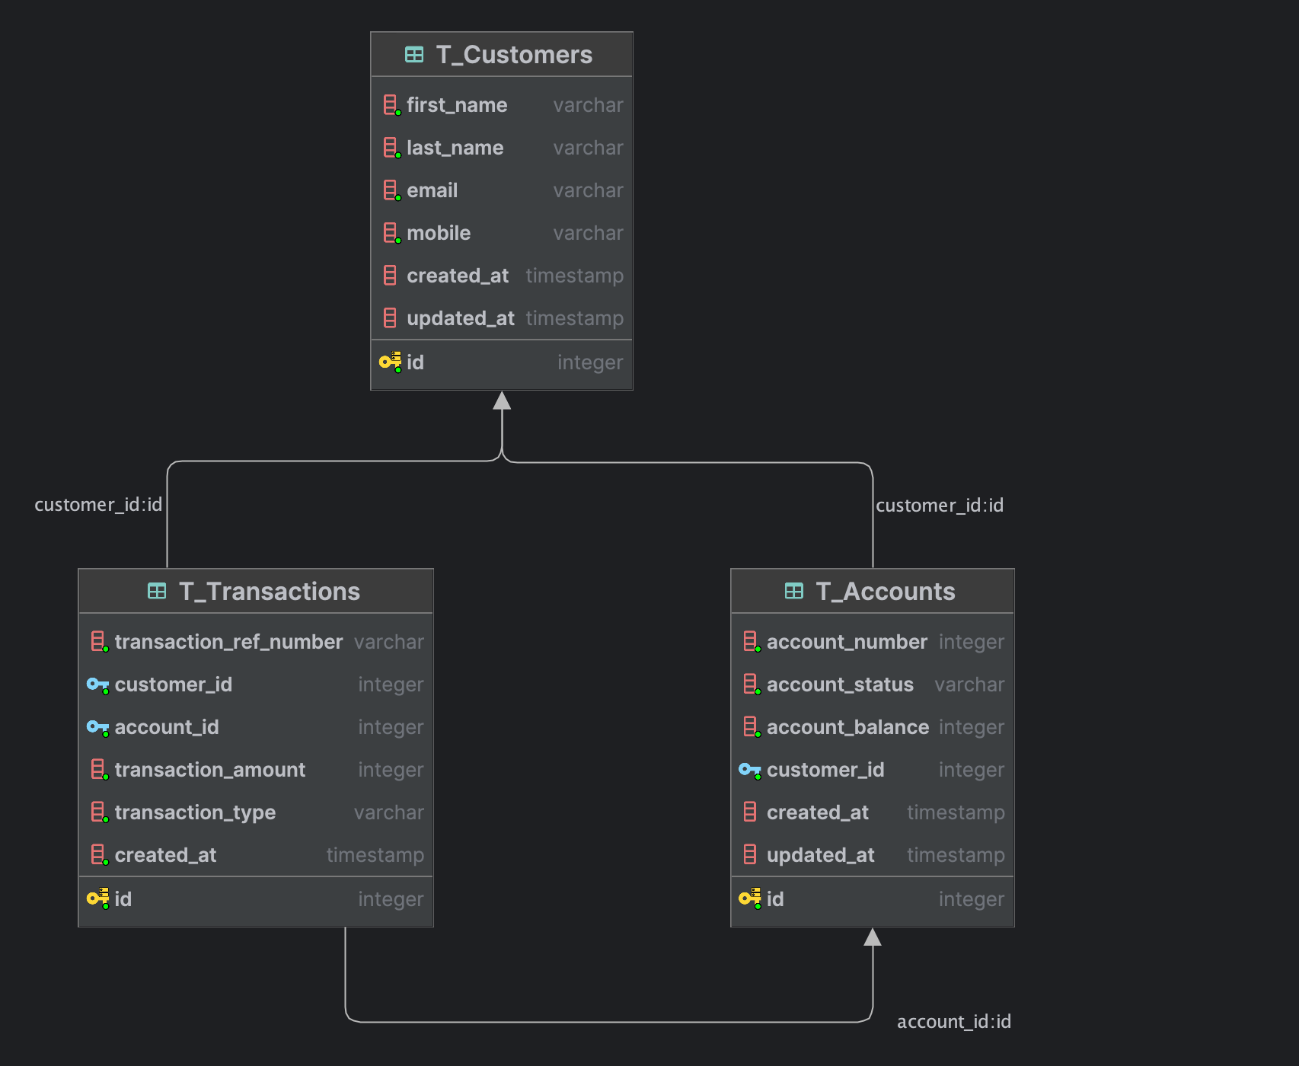Click the timestamp type of T_Transactions created_at
This screenshot has width=1299, height=1066.
[x=375, y=855]
